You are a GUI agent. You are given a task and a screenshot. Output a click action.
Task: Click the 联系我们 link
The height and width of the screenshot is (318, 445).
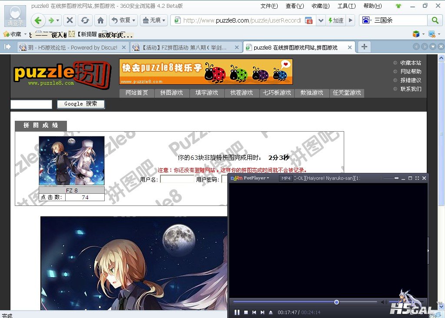click(410, 89)
